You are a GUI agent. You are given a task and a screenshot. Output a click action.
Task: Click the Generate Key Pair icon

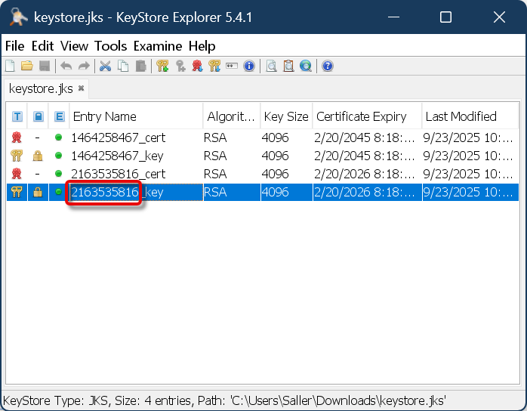point(162,66)
